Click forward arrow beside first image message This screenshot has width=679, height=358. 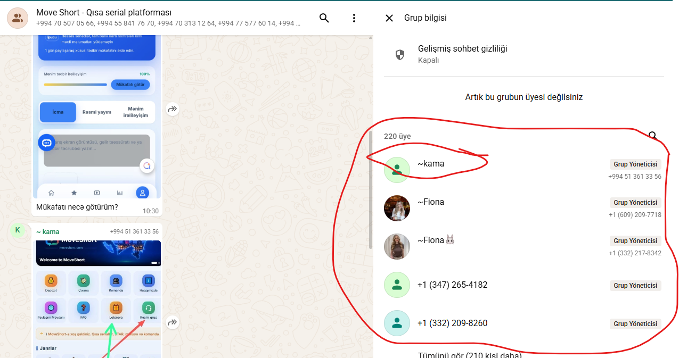point(173,109)
